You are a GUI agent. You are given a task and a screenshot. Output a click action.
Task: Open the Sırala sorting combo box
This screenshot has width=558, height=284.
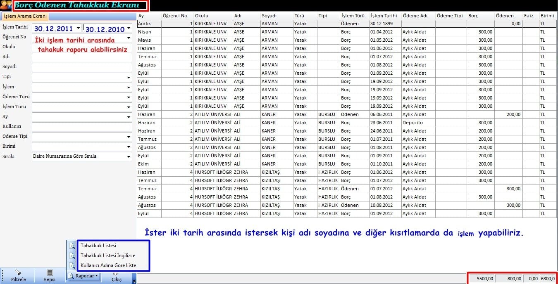point(129,157)
